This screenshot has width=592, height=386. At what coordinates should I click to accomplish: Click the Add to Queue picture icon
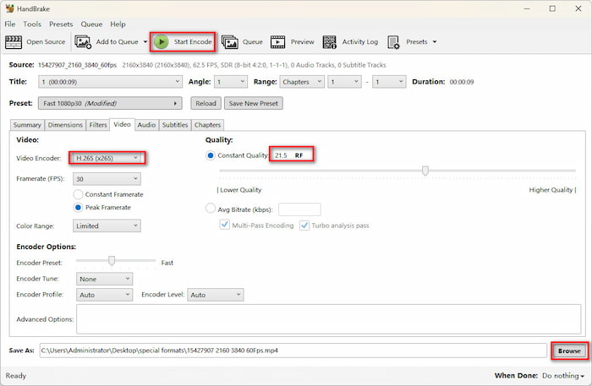coord(83,42)
